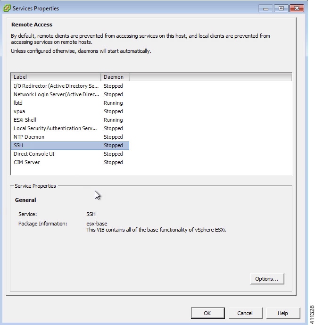Select the I/O Redirector service row

tap(70, 86)
